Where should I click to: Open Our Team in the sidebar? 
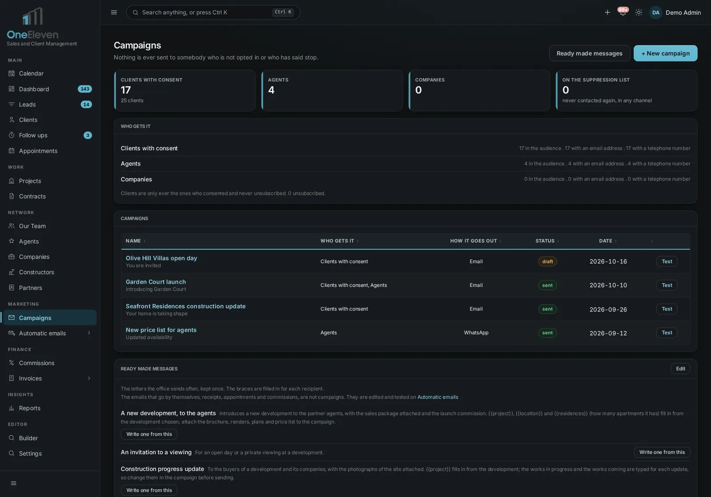[49, 226]
